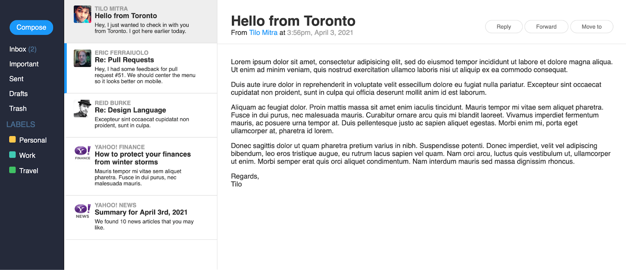Show the Drafts folder
Screen dimensions: 626x270
coord(18,94)
